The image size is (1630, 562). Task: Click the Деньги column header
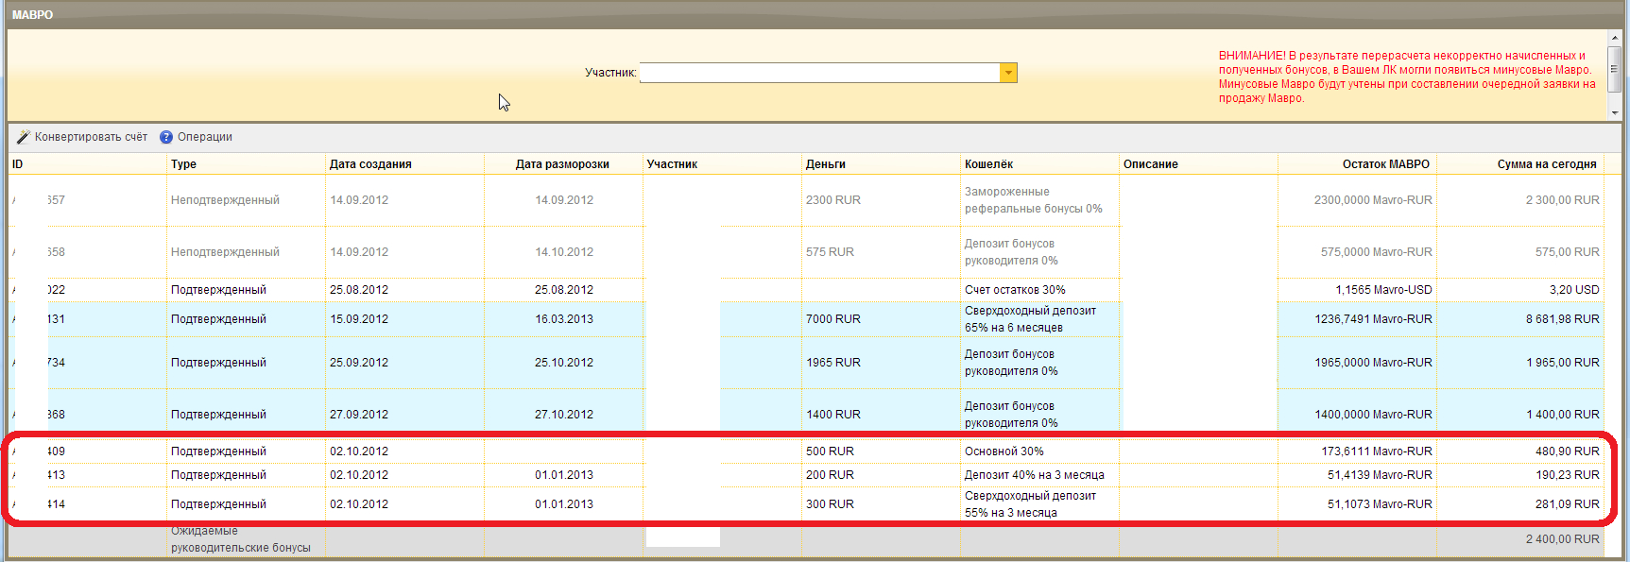(x=881, y=164)
